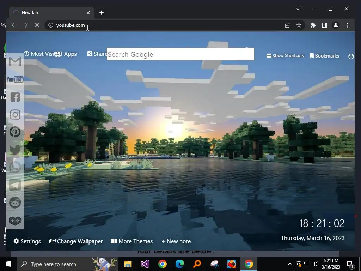Open the Bookmarks menu

(x=324, y=56)
